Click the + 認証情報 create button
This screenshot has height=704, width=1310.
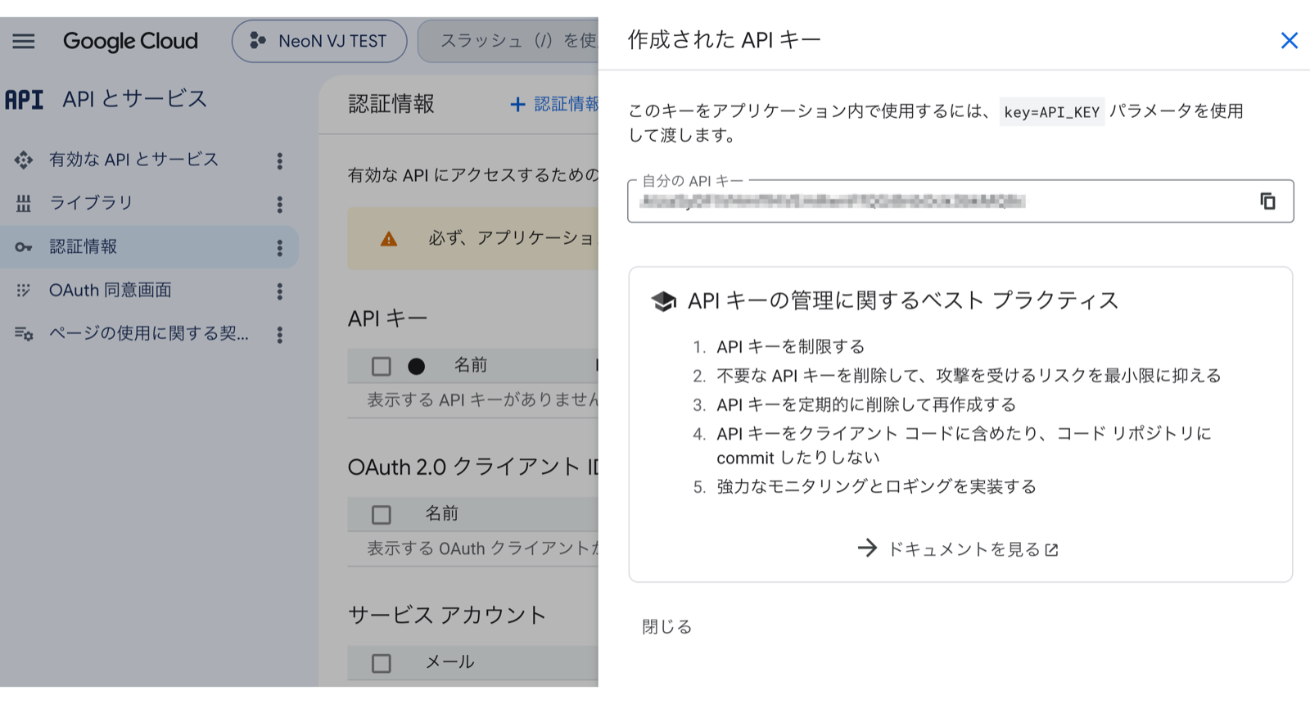(x=553, y=104)
